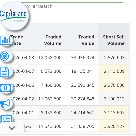
Task: Select short sell volume 3,928,127 cell
Action: [x=114, y=126]
